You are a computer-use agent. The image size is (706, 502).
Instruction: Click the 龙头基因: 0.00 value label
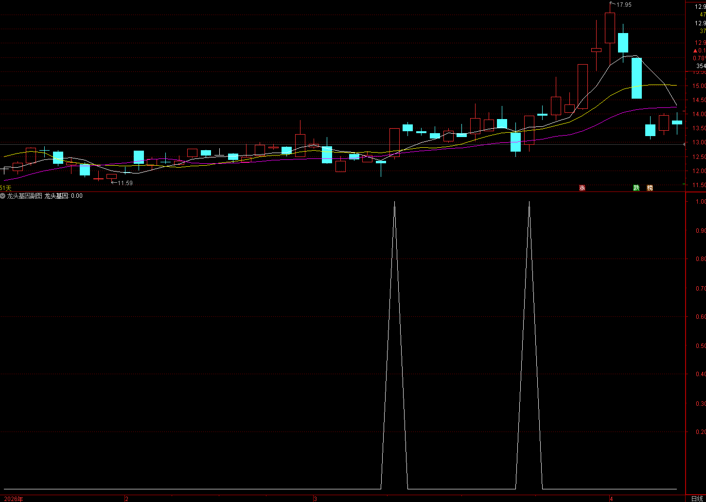click(x=63, y=196)
